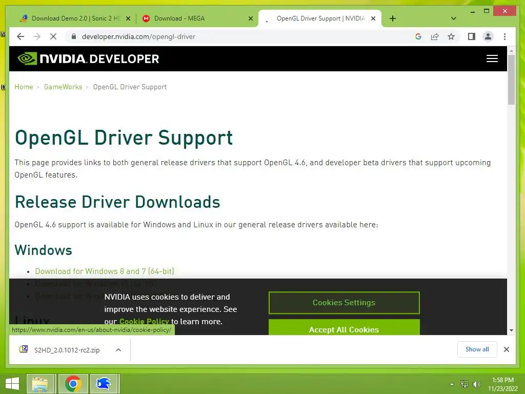
Task: Open the GameWorks breadcrumb link
Action: pyautogui.click(x=63, y=87)
